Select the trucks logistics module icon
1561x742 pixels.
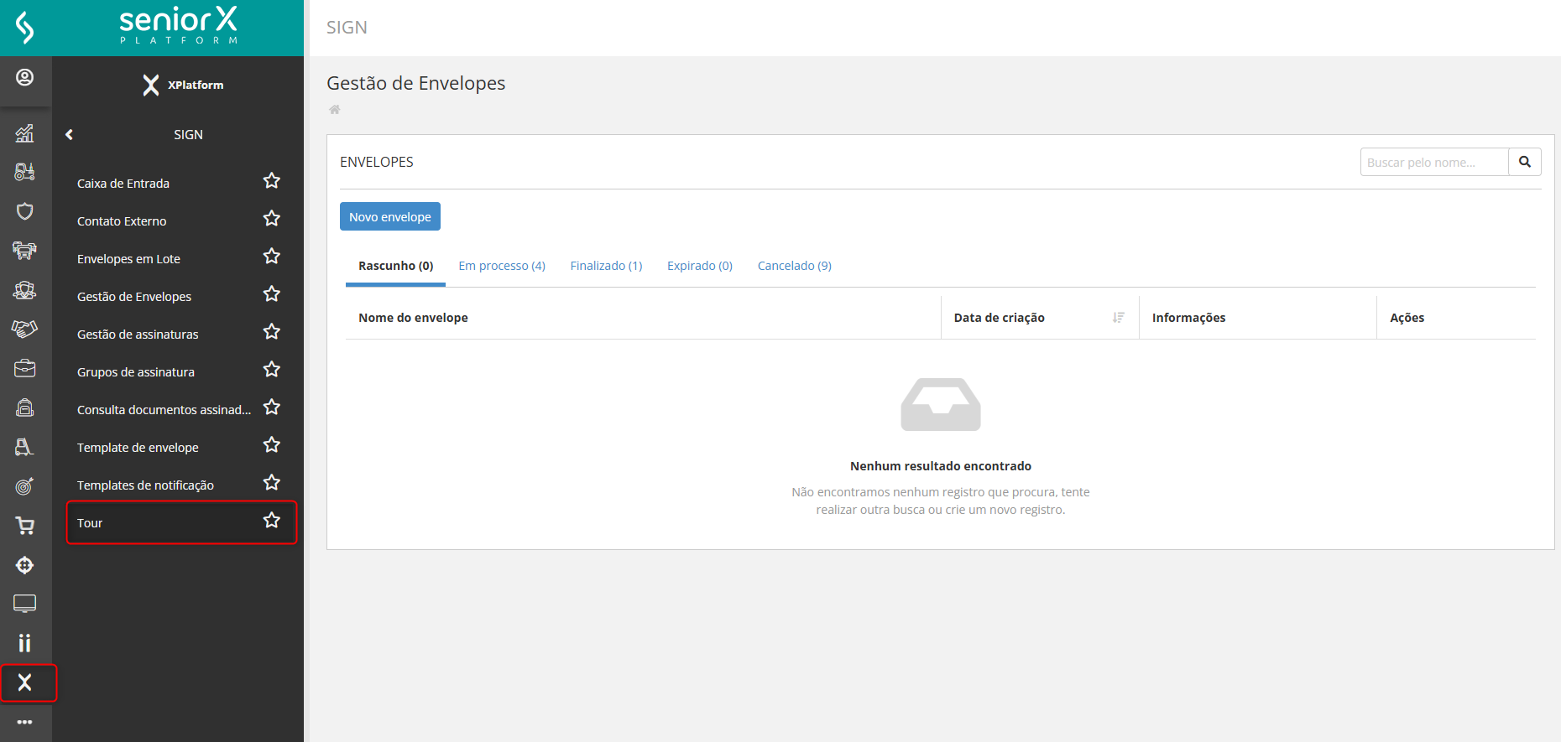[25, 250]
